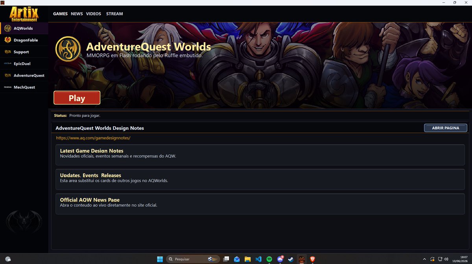The height and width of the screenshot is (264, 472).
Task: Select the MechQuest sidebar icon
Action: pos(7,87)
